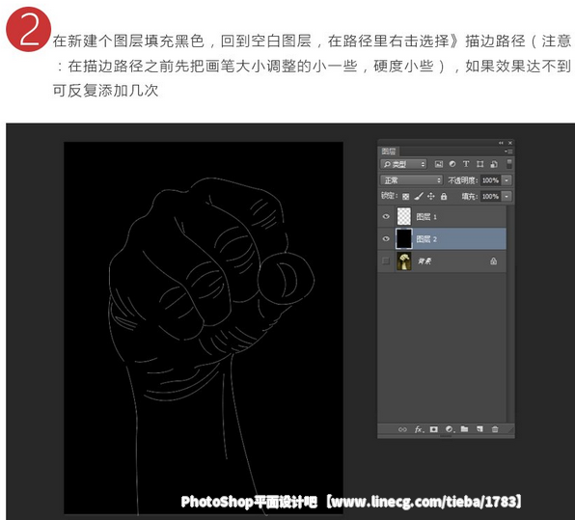575x520 pixels.
Task: Click the lock all padlock icon
Action: (x=444, y=197)
